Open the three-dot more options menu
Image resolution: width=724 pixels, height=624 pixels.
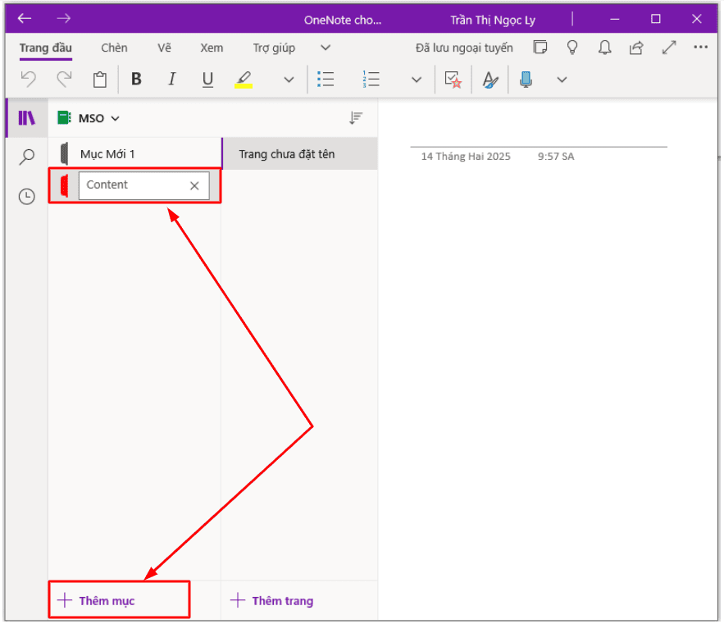point(700,47)
